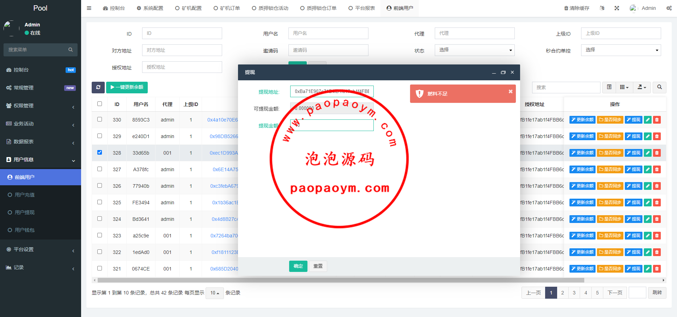Click edit pencil icon in row 324
Image resolution: width=677 pixels, height=317 pixels.
click(x=647, y=219)
